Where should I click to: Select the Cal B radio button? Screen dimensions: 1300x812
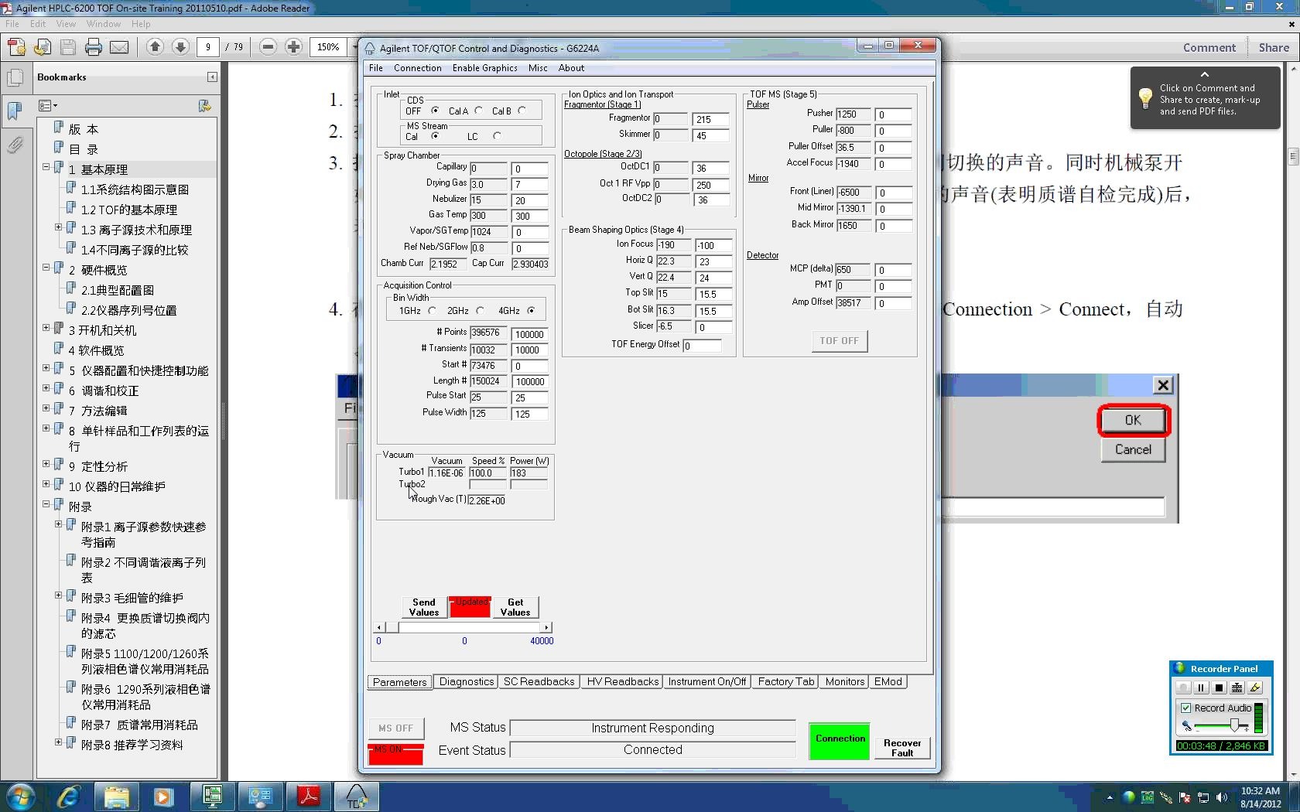click(522, 111)
